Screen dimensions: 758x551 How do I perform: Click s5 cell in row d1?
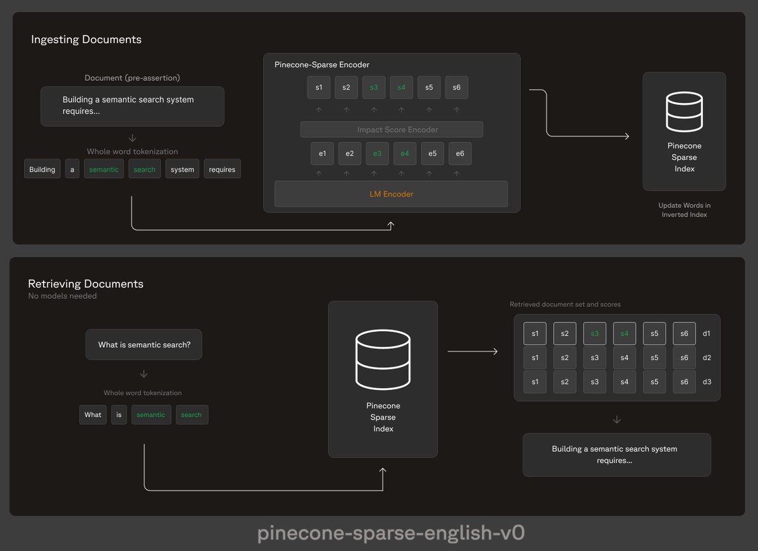tap(654, 334)
